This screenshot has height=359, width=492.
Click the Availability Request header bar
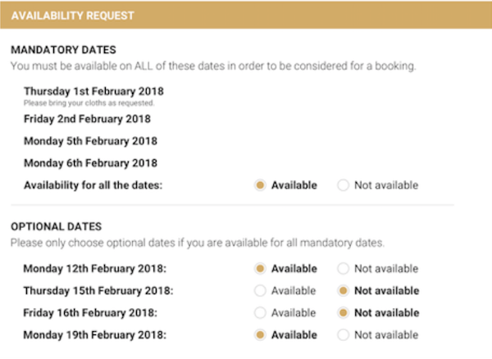[x=246, y=16]
